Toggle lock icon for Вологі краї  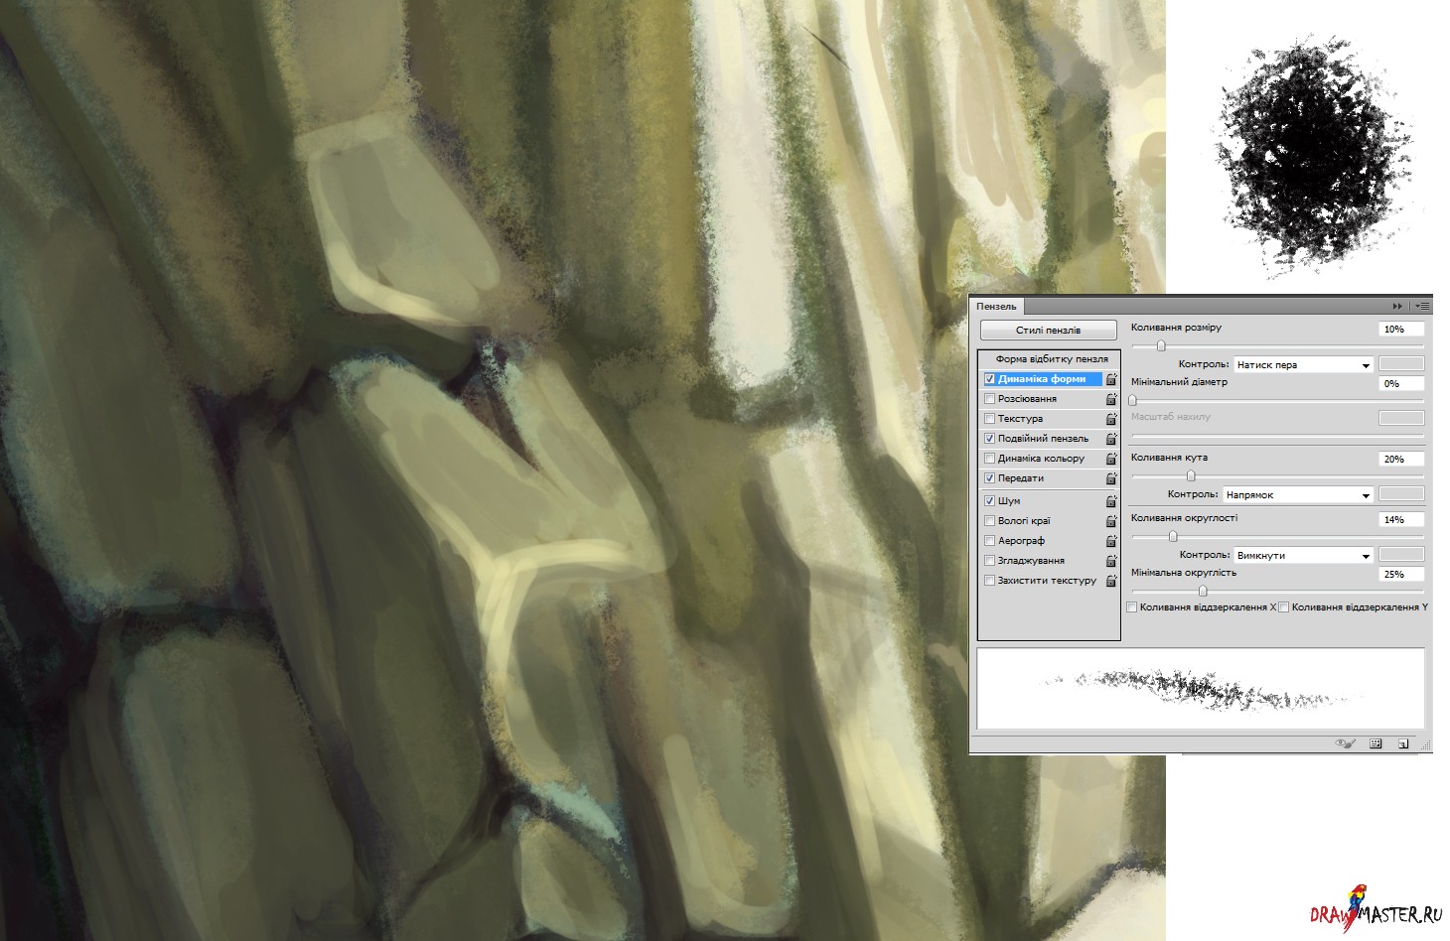pyautogui.click(x=1111, y=521)
